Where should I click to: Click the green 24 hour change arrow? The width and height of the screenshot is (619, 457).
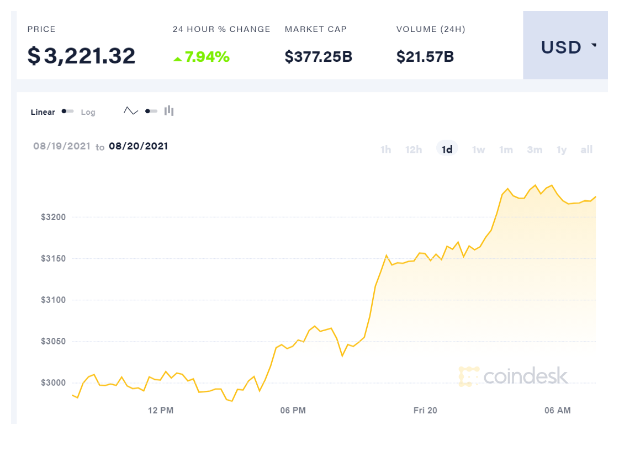click(x=177, y=59)
